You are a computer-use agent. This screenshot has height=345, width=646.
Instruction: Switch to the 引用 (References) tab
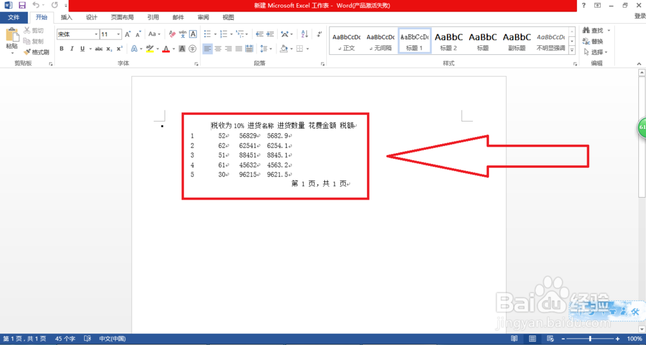pyautogui.click(x=153, y=17)
